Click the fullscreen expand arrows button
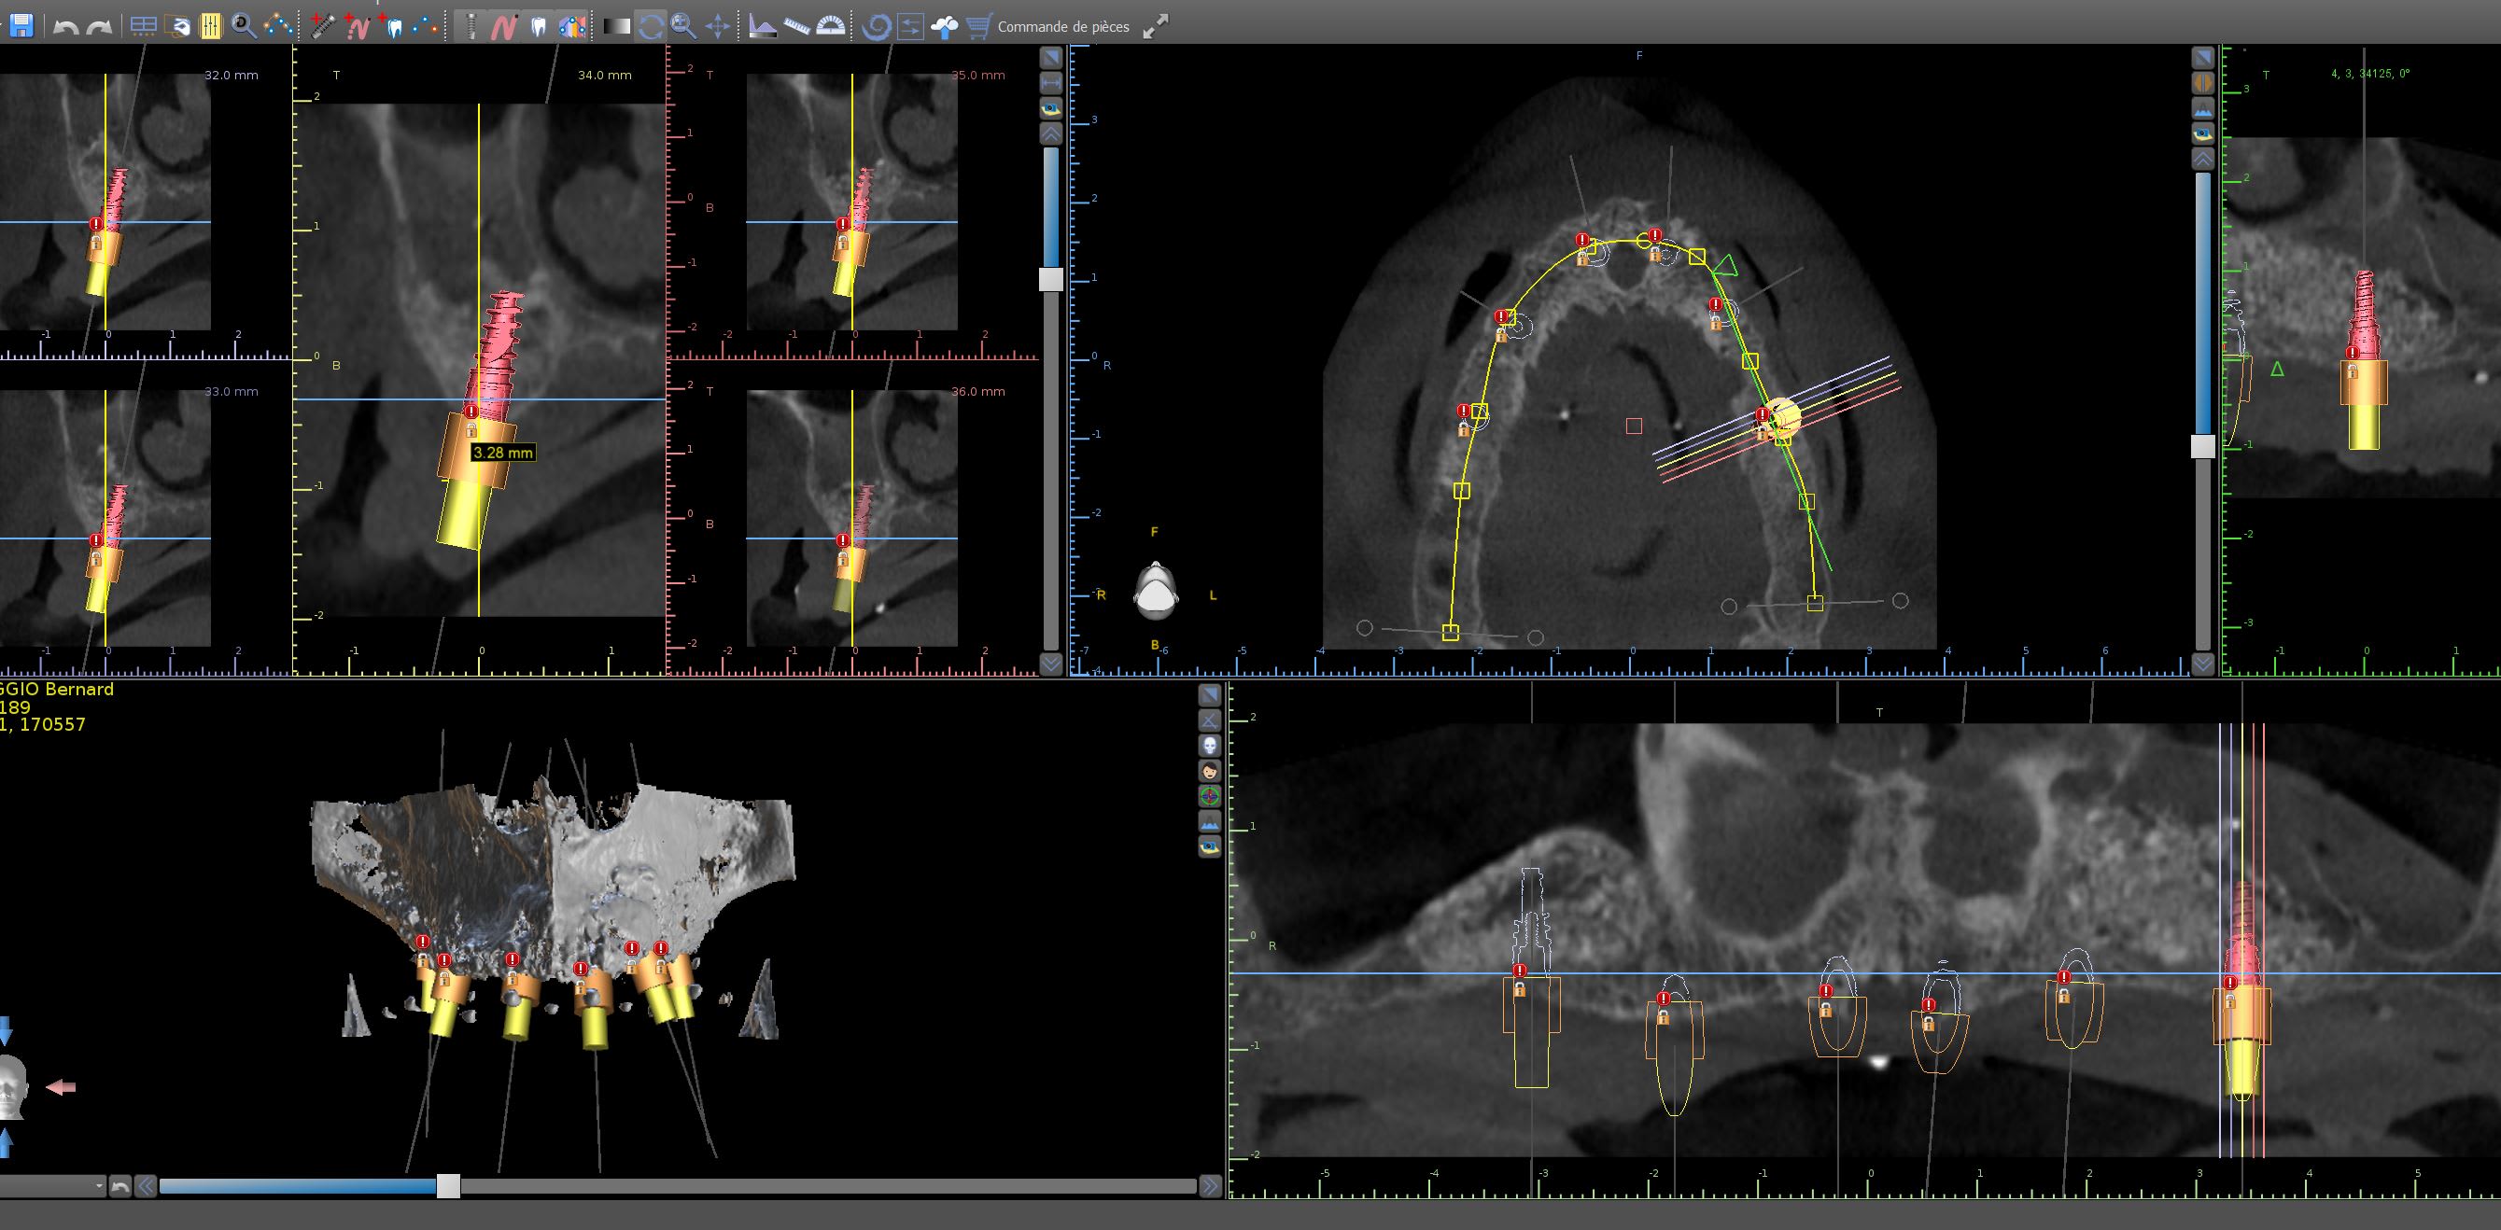 click(x=1156, y=26)
